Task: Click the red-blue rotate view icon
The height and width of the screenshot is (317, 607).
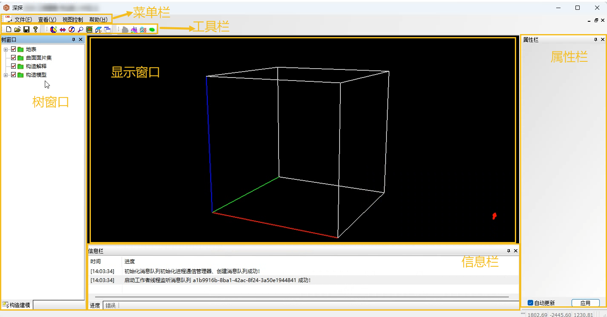Action: point(72,29)
